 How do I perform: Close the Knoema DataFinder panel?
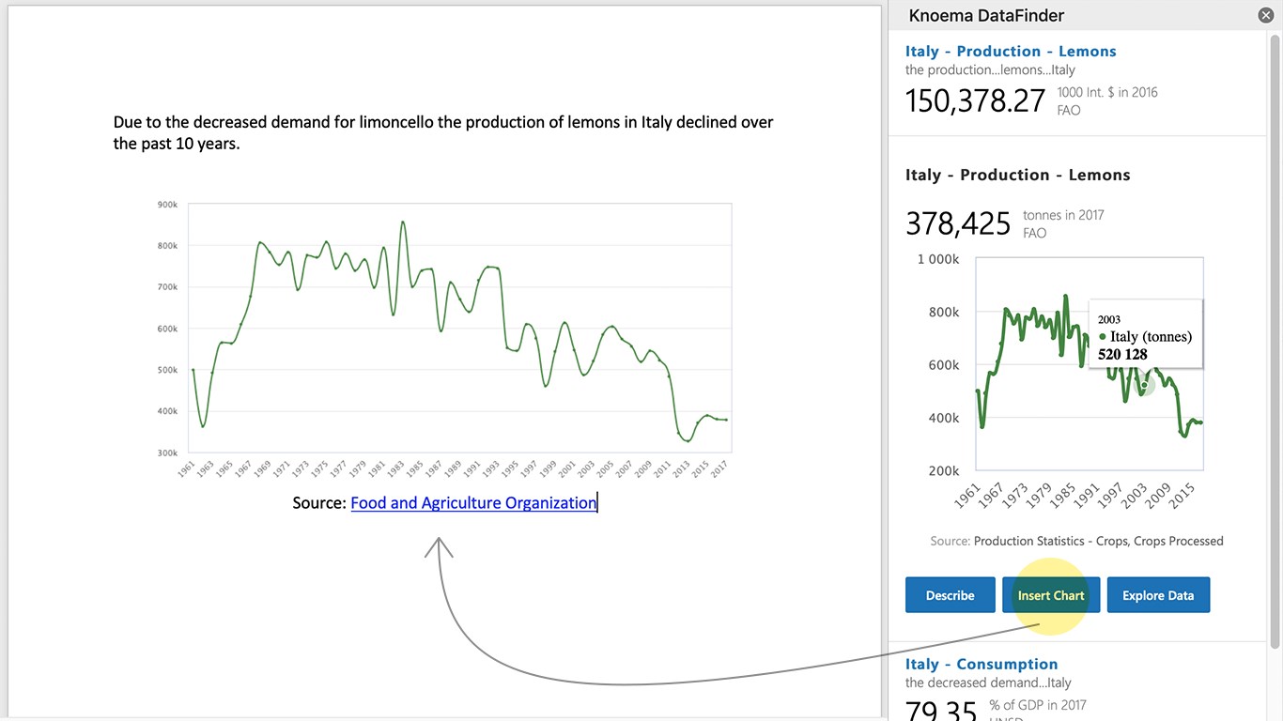pyautogui.click(x=1266, y=15)
